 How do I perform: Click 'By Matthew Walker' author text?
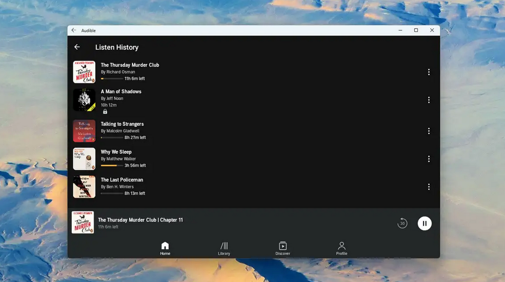118,159
